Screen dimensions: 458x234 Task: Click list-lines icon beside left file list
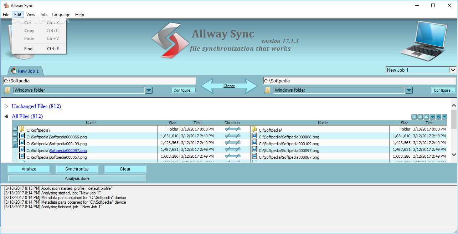coord(15,145)
